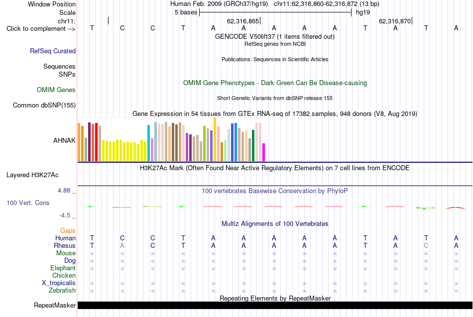Select the Common dbSNP(155) track label
The image size is (473, 317).
click(x=44, y=106)
